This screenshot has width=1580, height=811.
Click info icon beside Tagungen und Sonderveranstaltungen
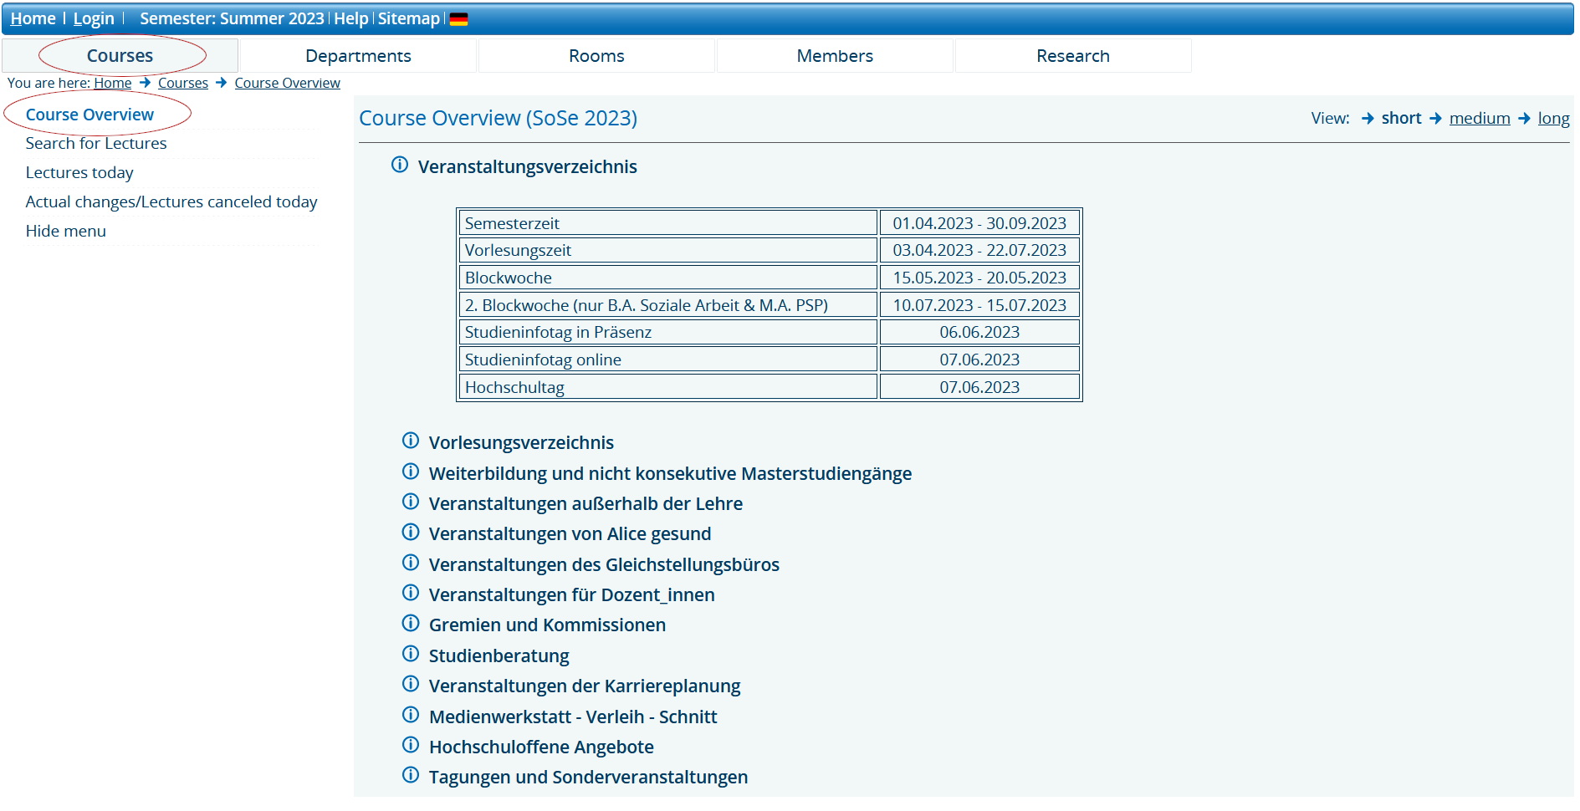click(411, 775)
